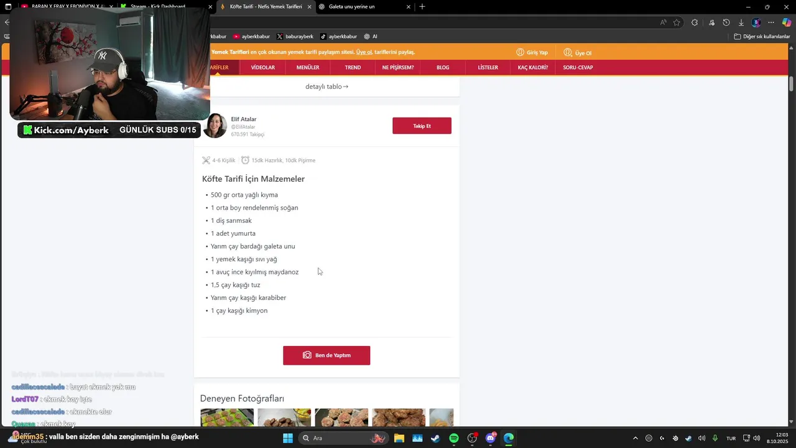Open the SORU-CEVAP section
The image size is (796, 448).
(578, 67)
